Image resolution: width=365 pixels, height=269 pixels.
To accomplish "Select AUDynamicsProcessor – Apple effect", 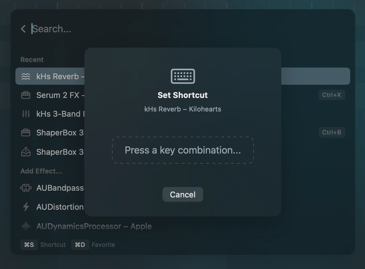I will tap(183, 226).
